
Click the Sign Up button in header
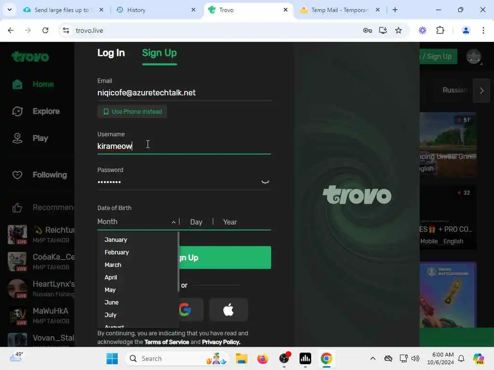pos(439,56)
